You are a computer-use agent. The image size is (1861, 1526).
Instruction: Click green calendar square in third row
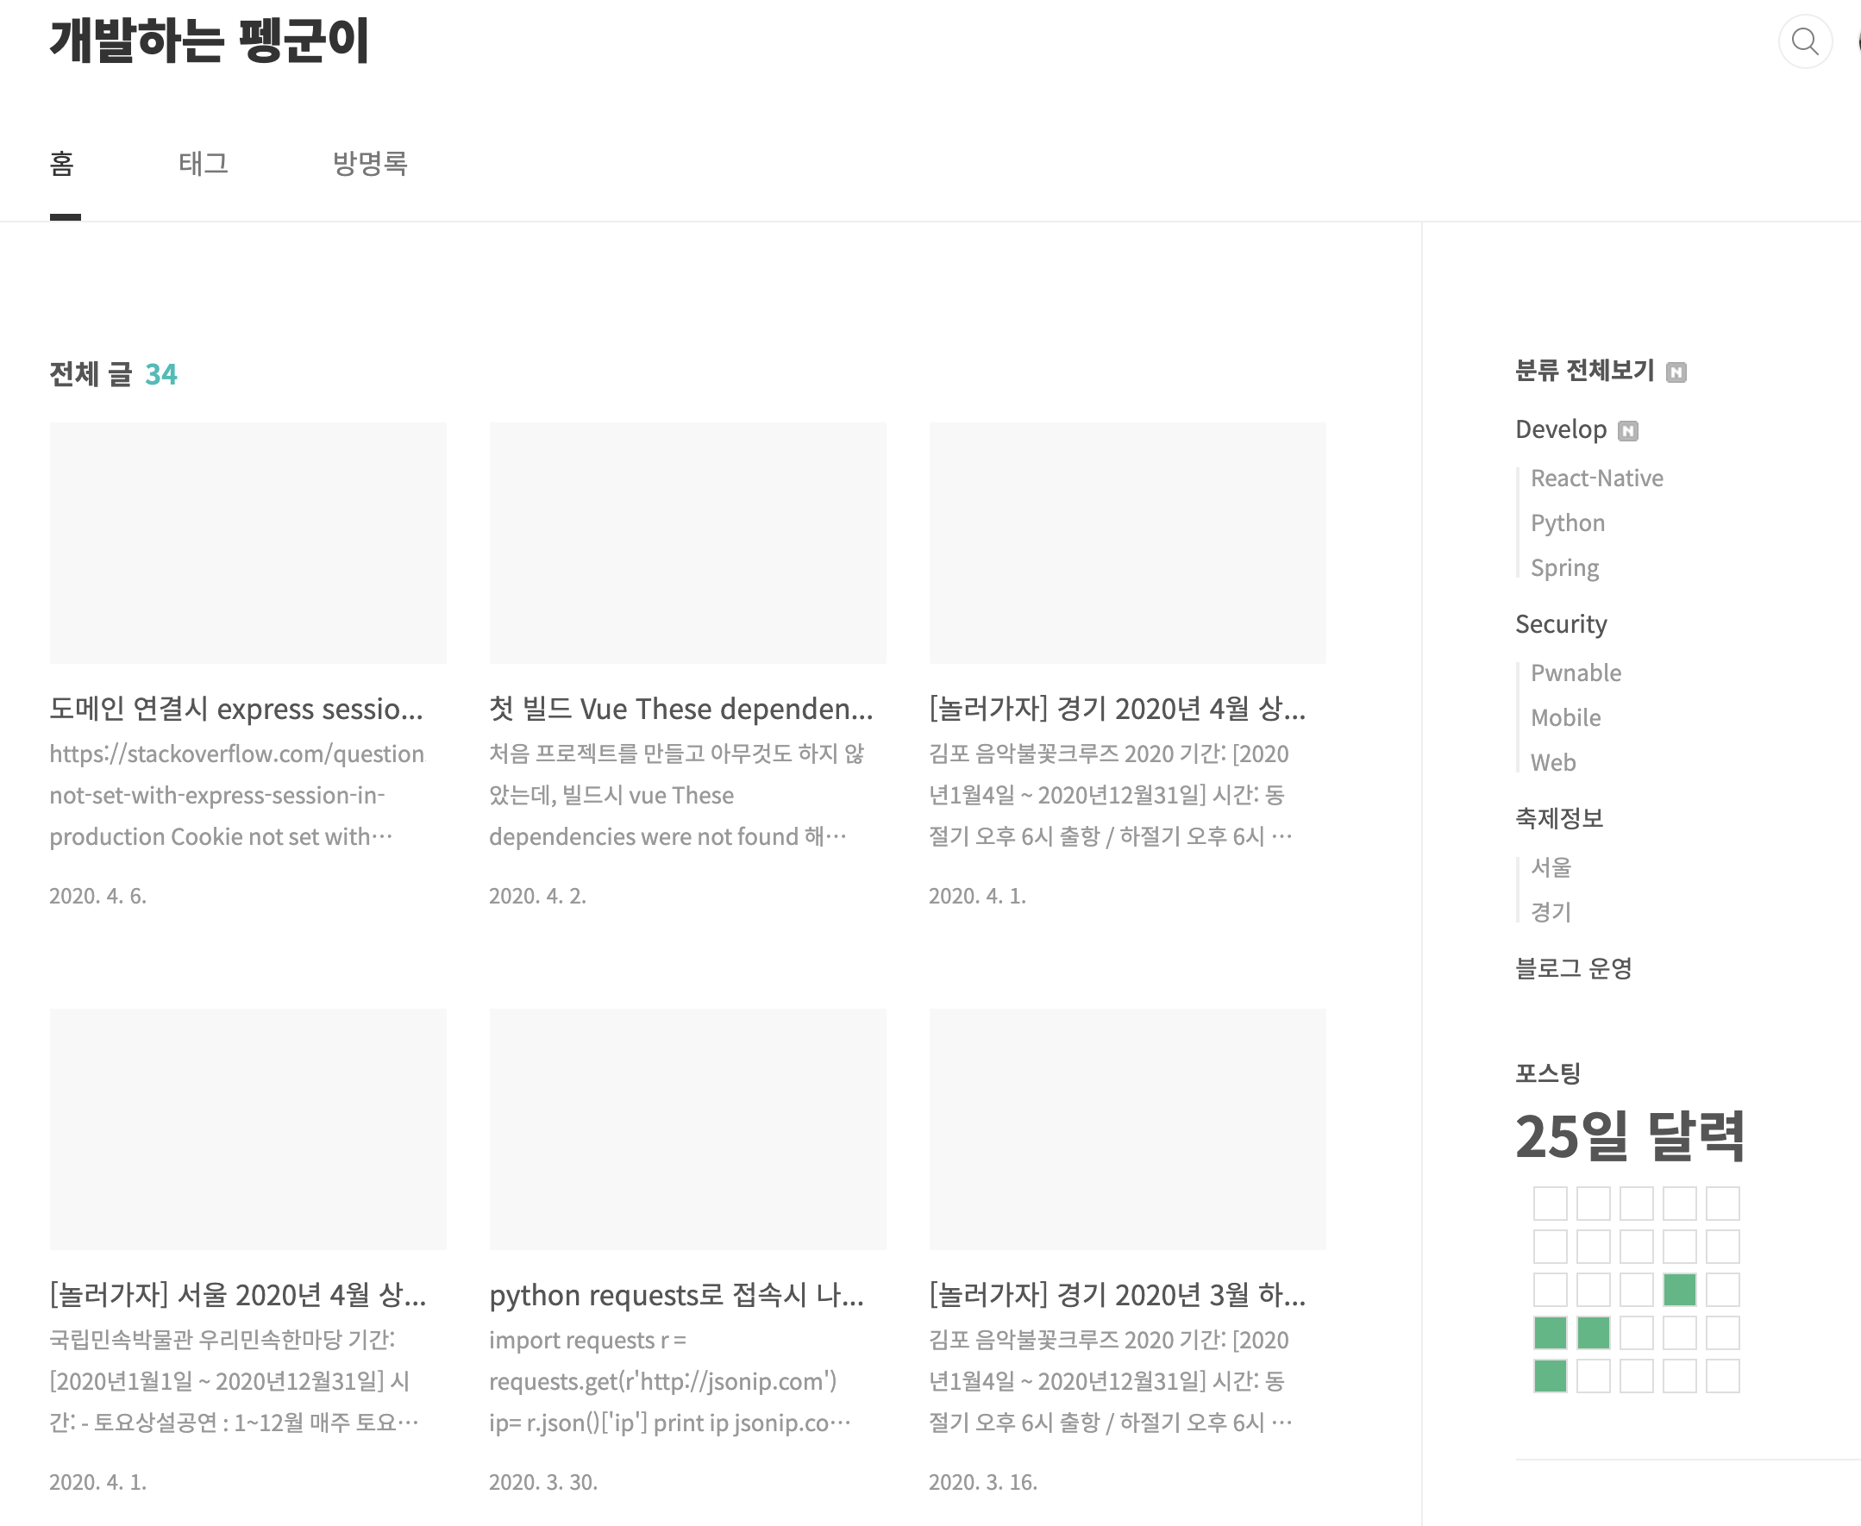tap(1679, 1290)
